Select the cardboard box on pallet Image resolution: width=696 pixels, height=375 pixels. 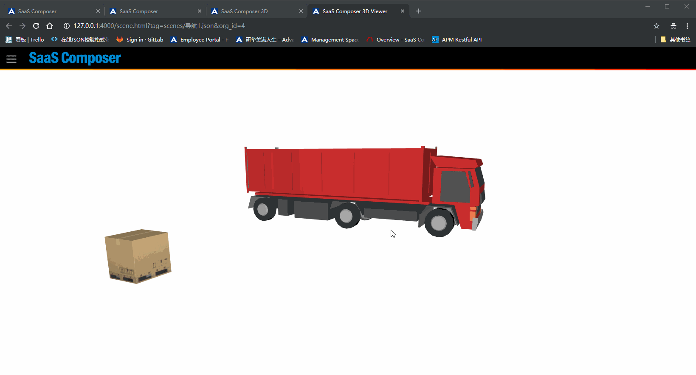tap(138, 256)
